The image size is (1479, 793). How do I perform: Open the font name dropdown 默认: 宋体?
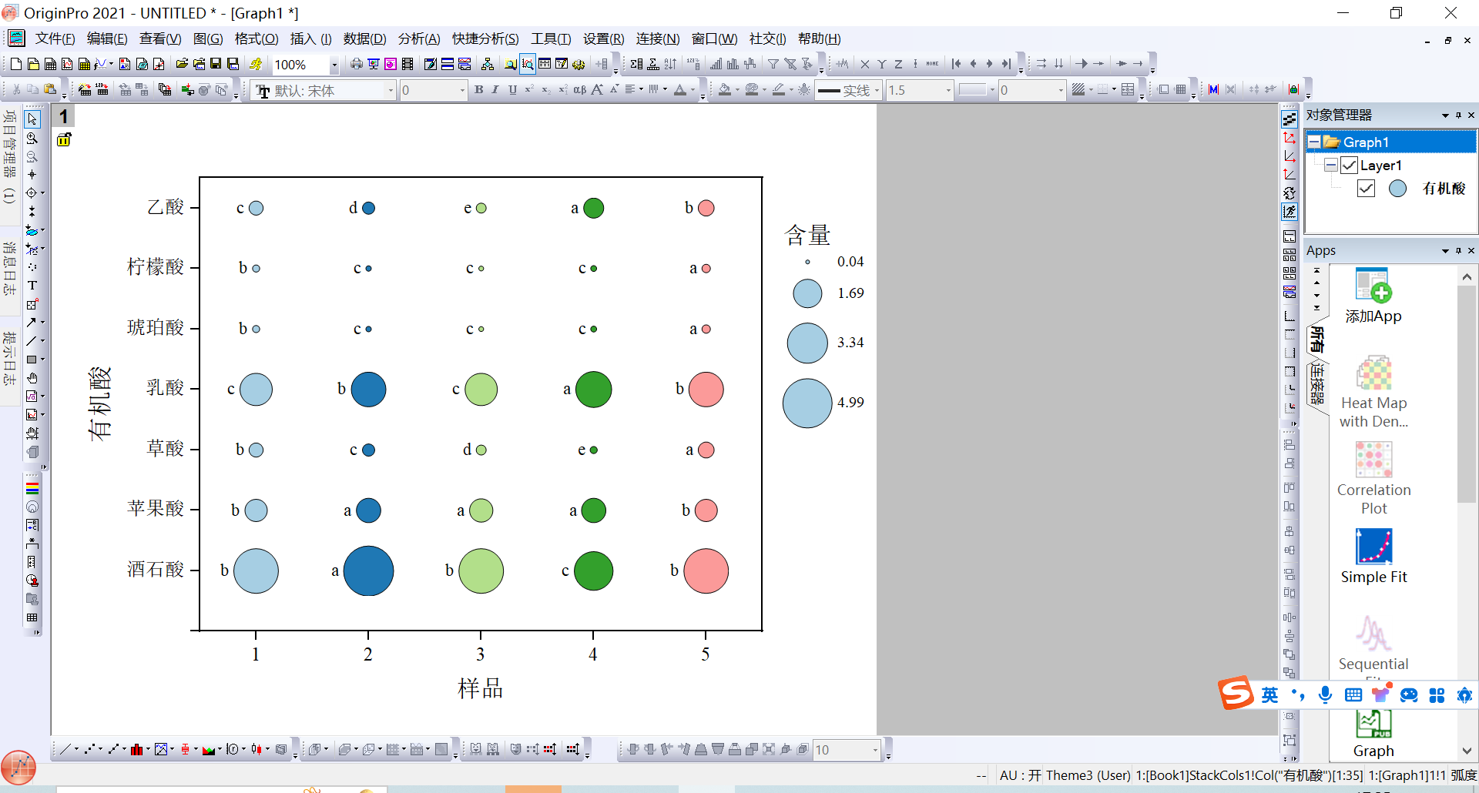390,91
